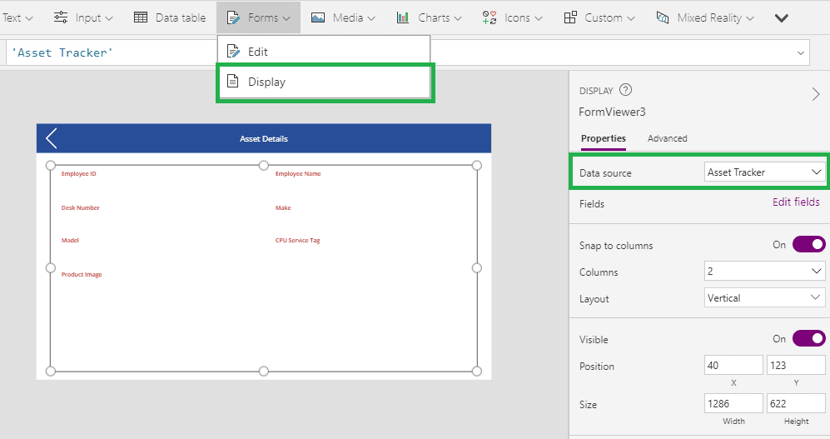This screenshot has width=830, height=439.
Task: Toggle Snap to columns switch
Action: click(x=808, y=245)
